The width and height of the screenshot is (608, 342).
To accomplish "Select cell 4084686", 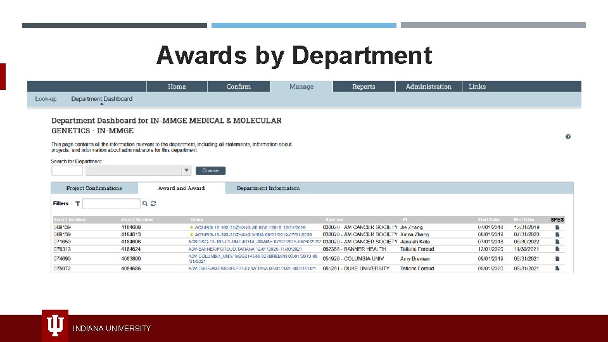I will pos(131,269).
